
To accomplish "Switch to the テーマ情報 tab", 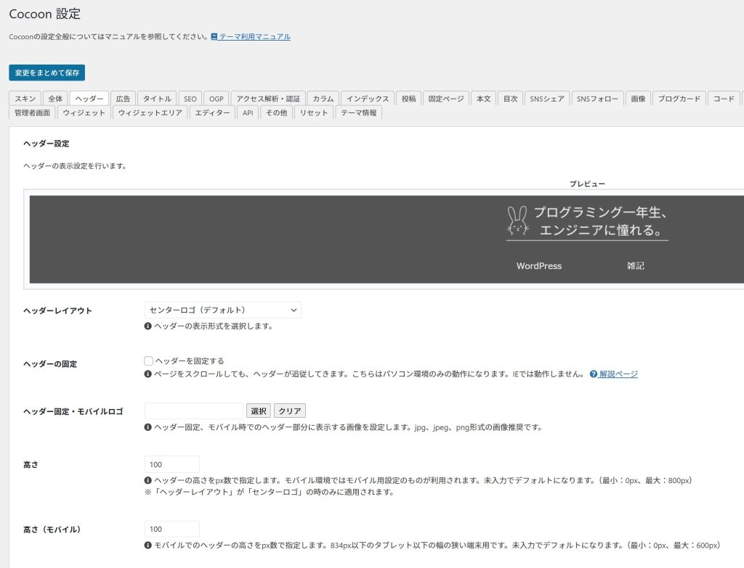I will click(358, 113).
